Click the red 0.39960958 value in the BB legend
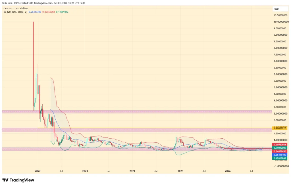 48,12
